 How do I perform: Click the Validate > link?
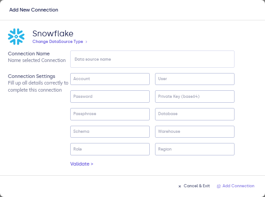(x=82, y=164)
